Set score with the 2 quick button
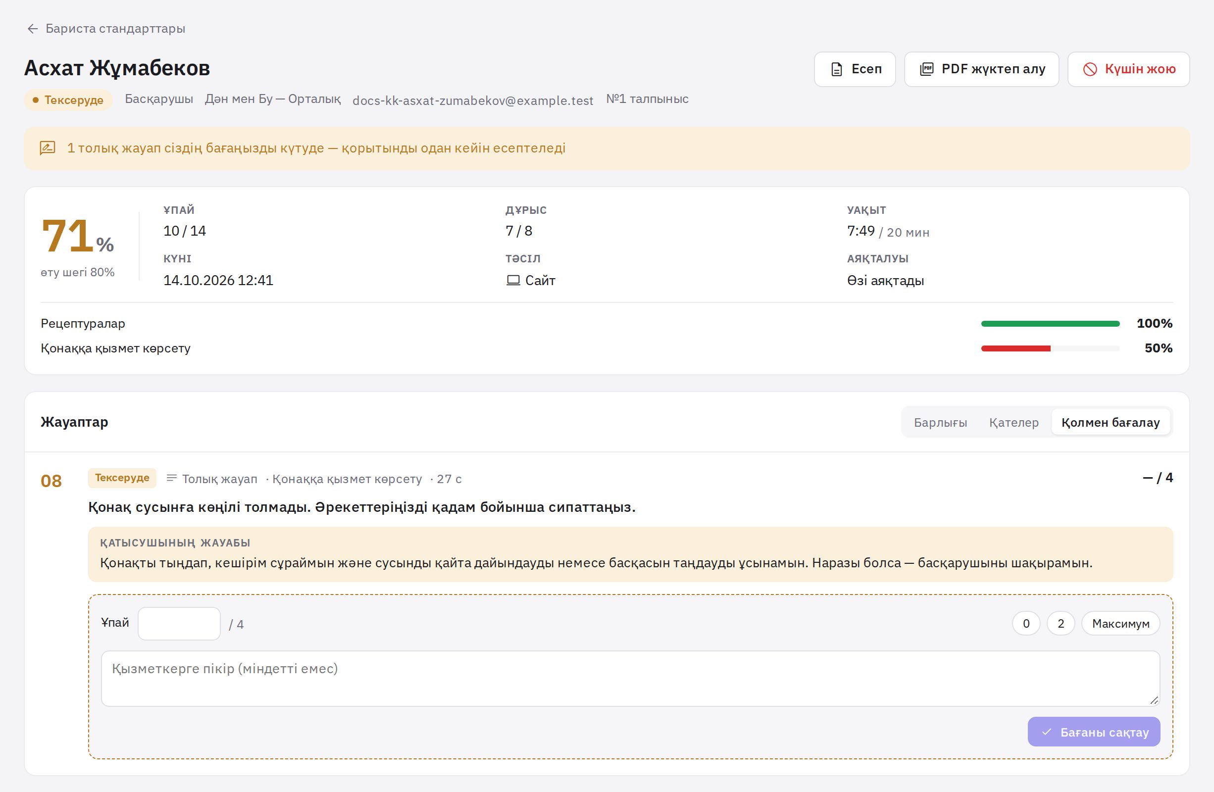The width and height of the screenshot is (1214, 792). click(x=1061, y=623)
